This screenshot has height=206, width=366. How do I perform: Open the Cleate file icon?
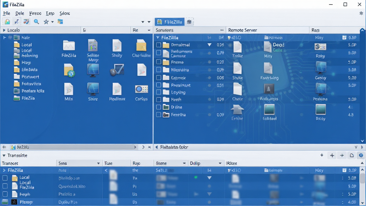237,92
